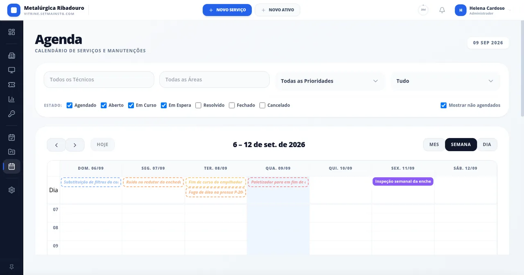Click the NOVO SERVIÇO button

[227, 10]
